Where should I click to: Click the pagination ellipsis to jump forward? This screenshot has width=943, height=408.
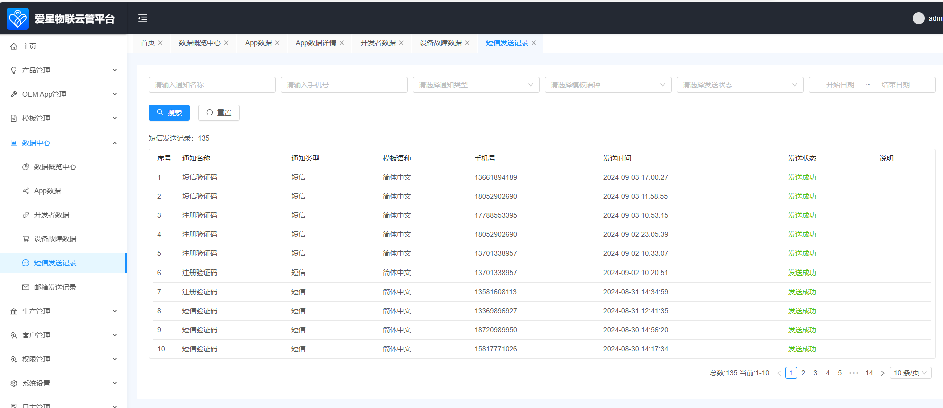click(854, 373)
